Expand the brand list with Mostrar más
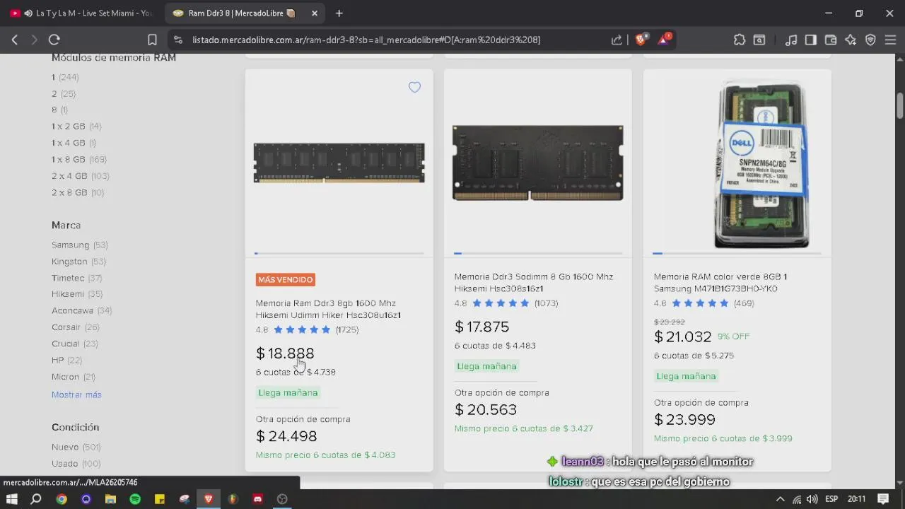This screenshot has height=509, width=905. pos(76,394)
